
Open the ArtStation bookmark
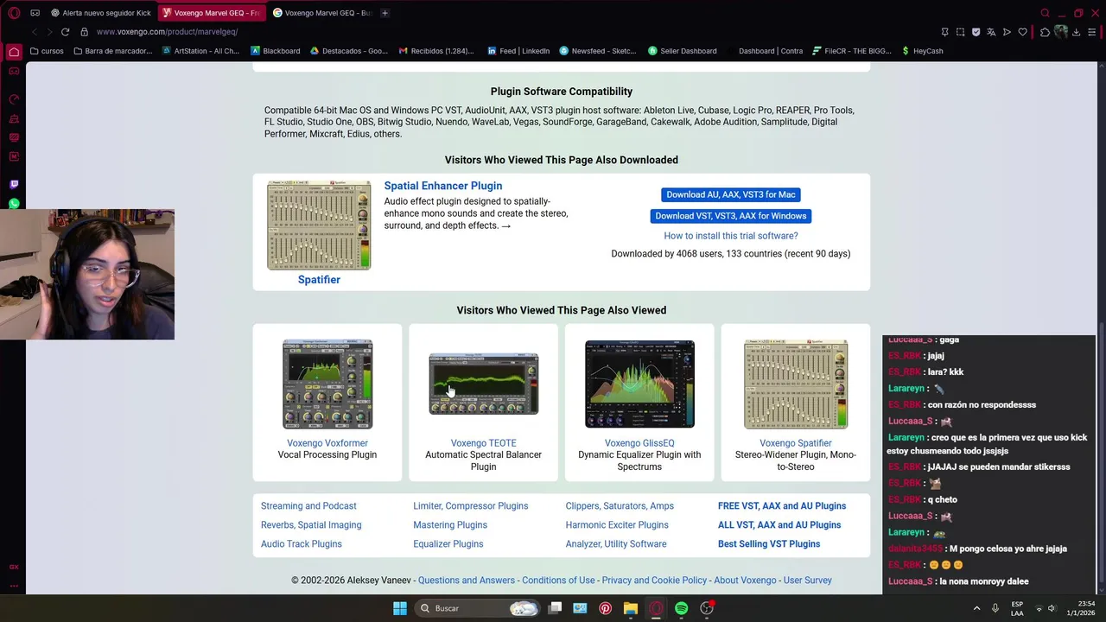(x=200, y=51)
